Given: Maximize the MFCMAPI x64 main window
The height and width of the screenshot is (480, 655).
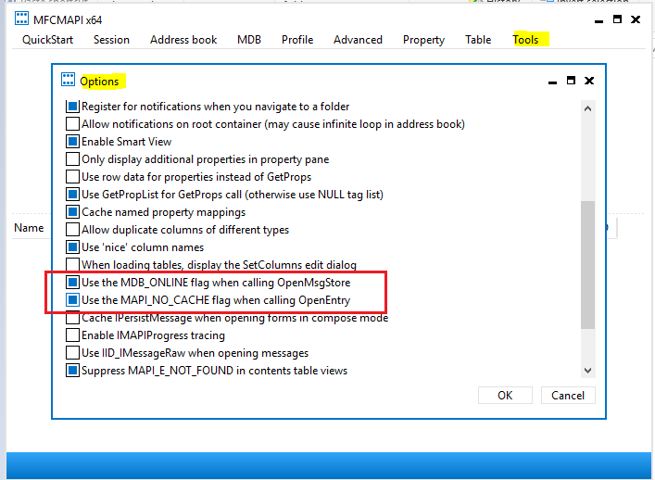Looking at the screenshot, I should (x=617, y=19).
